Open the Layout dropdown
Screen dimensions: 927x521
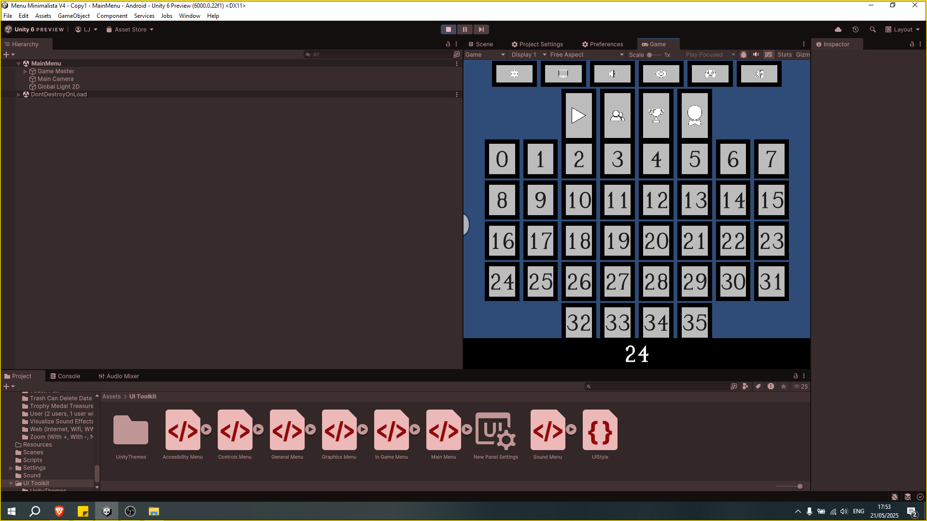[x=903, y=29]
